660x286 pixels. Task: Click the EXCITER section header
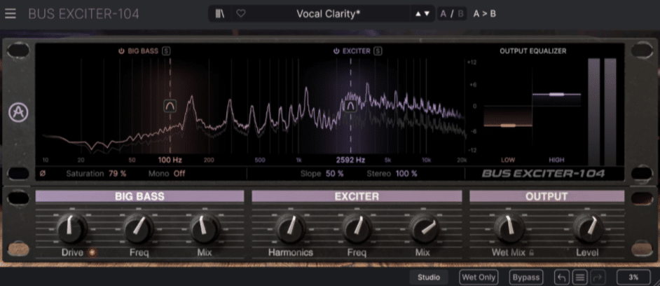[x=357, y=196]
